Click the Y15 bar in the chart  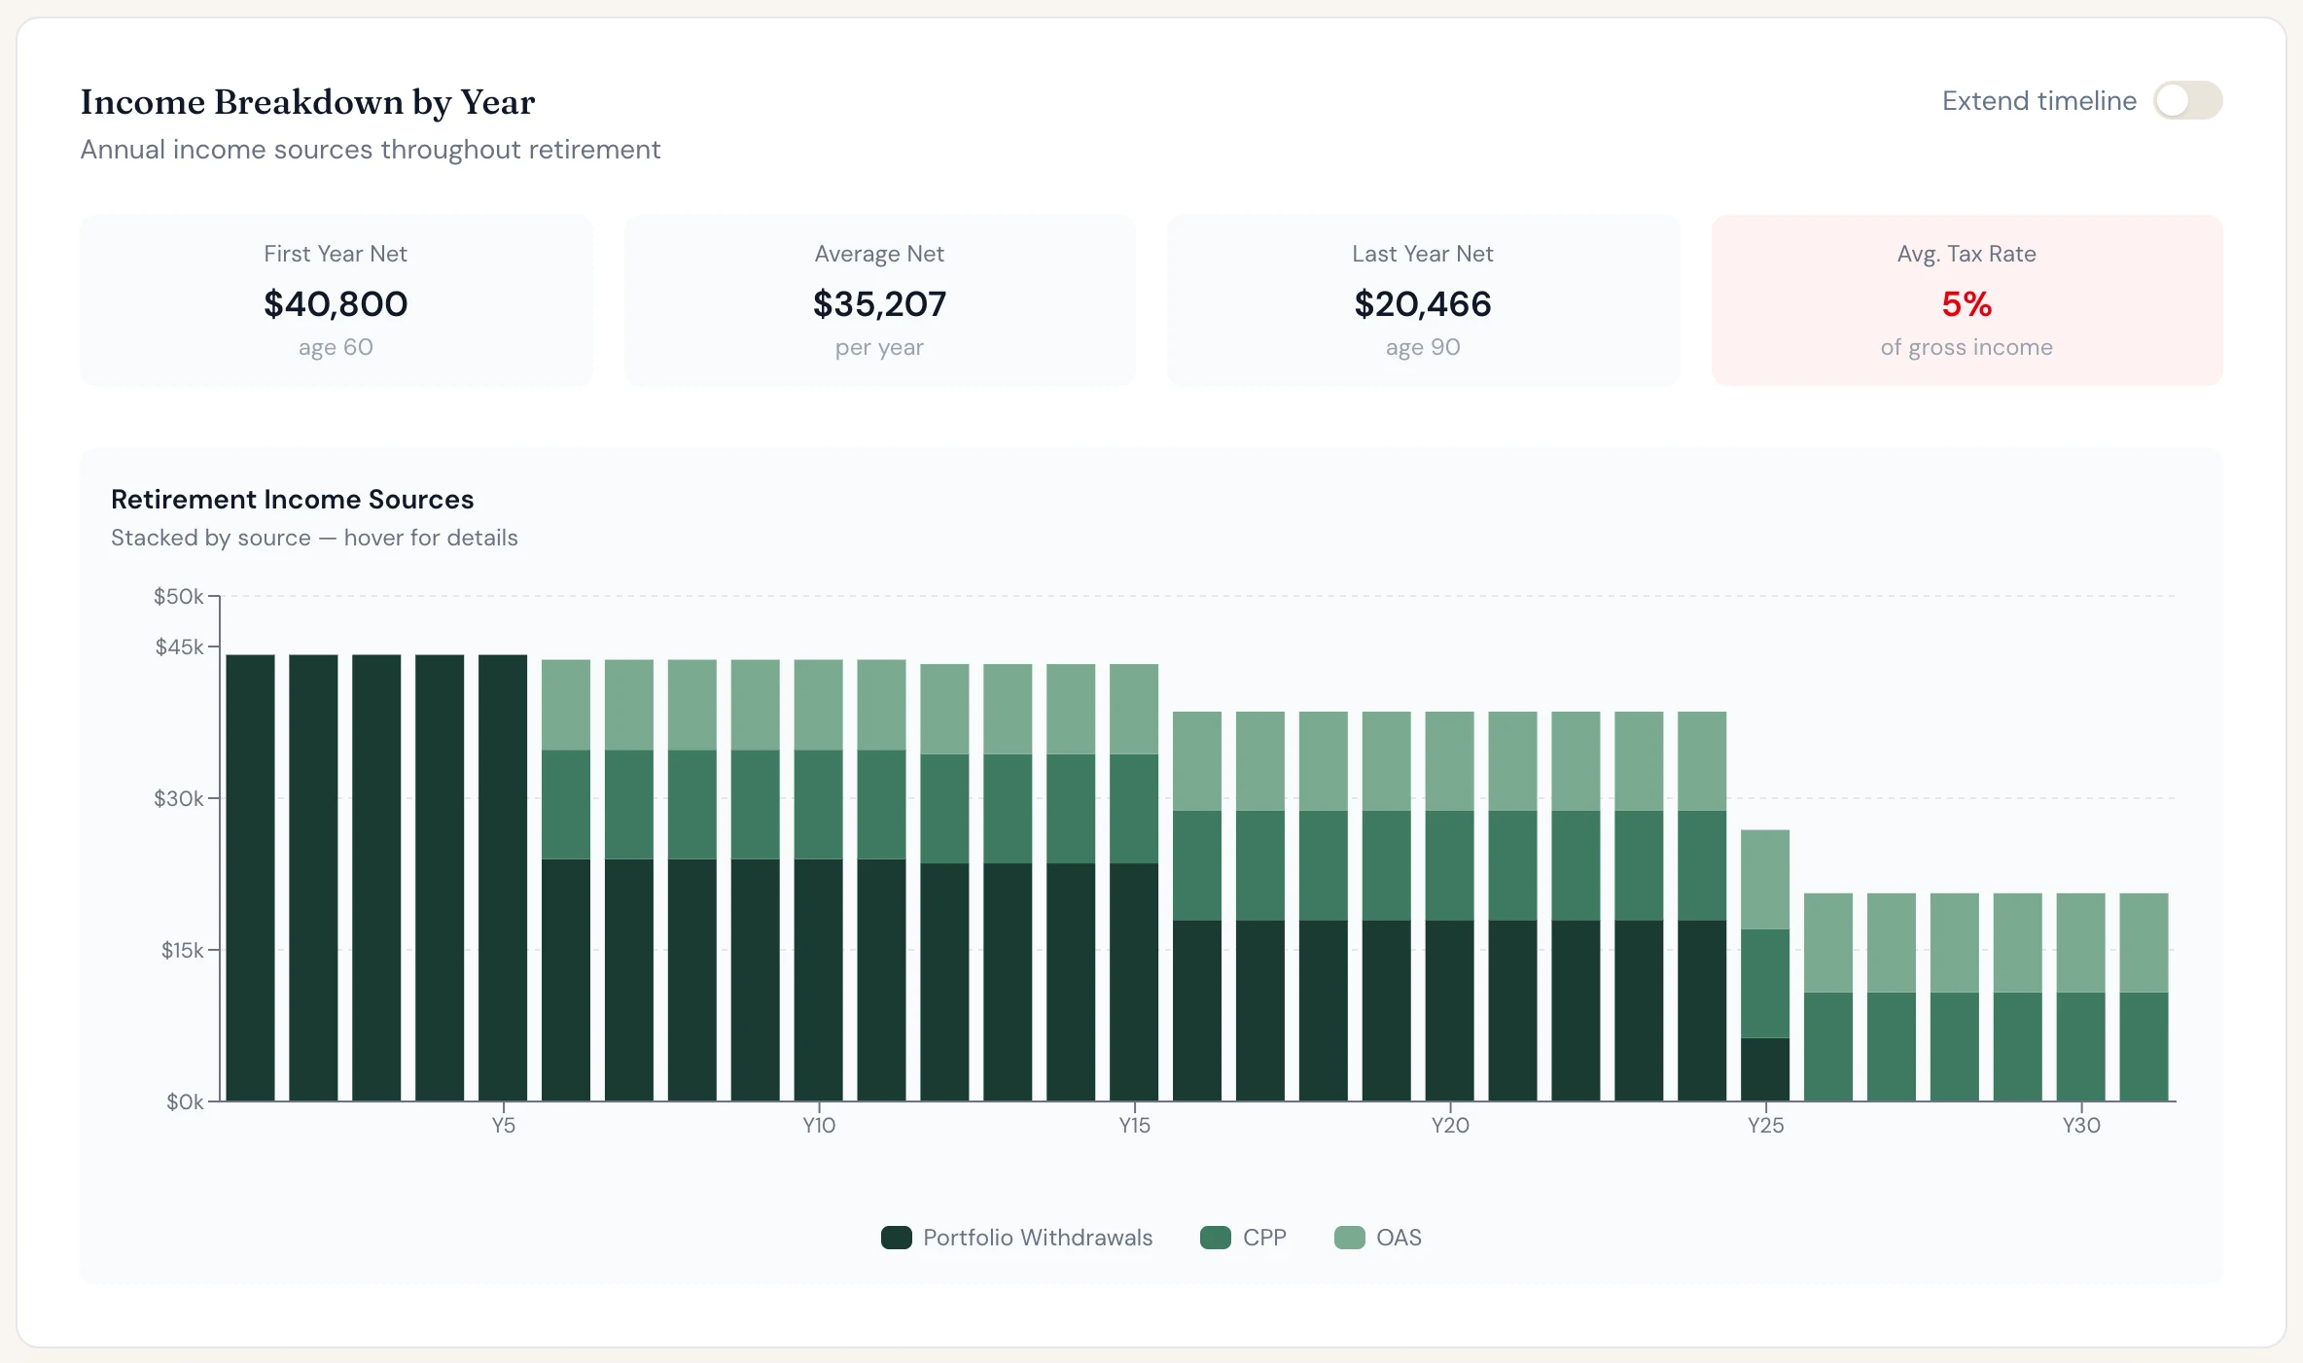pos(1134,883)
